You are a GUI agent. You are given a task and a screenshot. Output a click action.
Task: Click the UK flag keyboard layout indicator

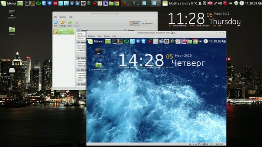210,3
